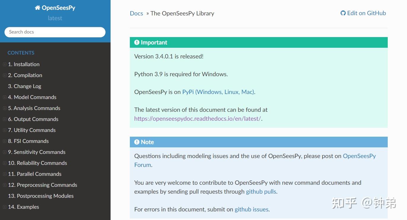Follow the openseespydoc.readthedocs.io link
This screenshot has width=407, height=220.
pos(197,119)
